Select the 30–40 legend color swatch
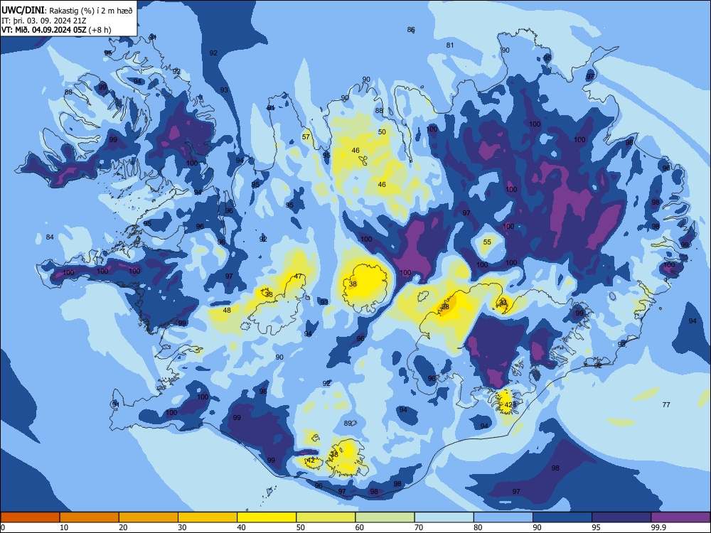 tap(208, 517)
